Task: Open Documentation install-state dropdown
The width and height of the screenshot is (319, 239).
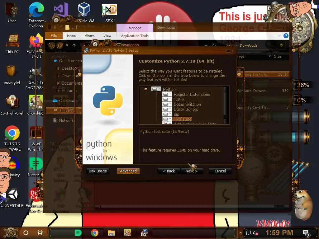Action: (167, 104)
